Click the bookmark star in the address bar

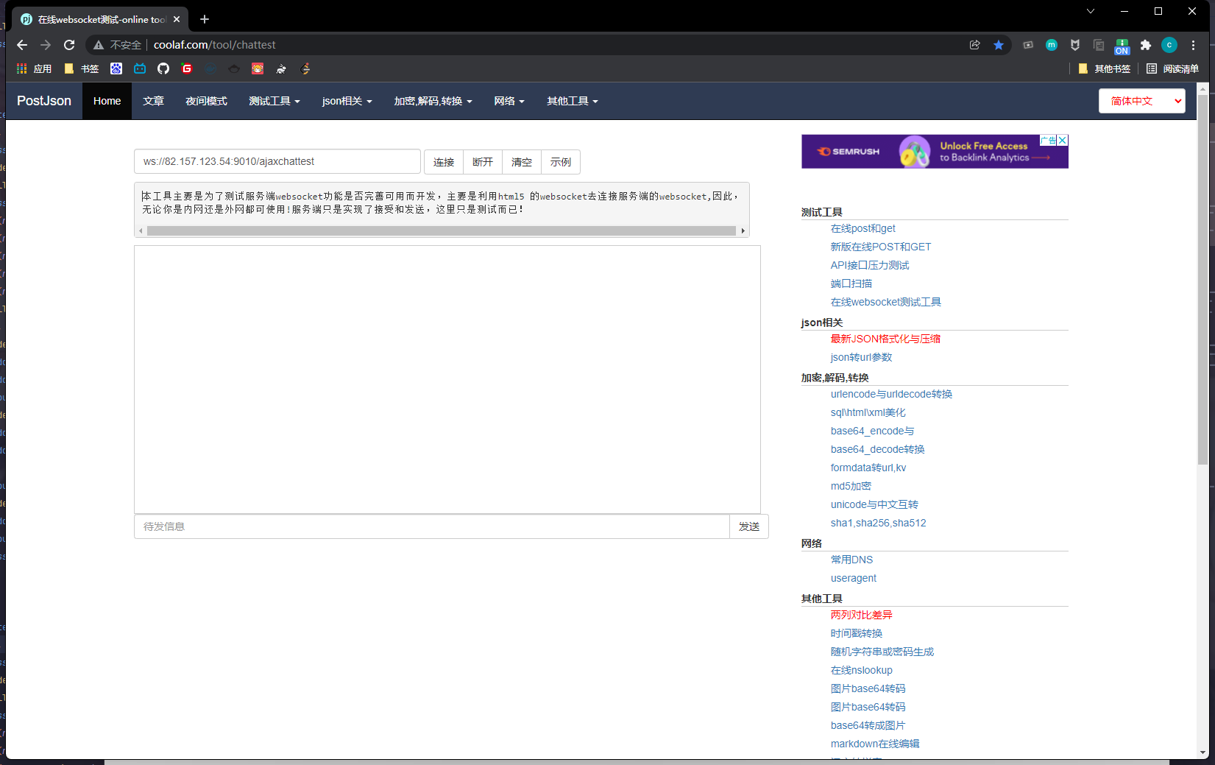tap(999, 45)
